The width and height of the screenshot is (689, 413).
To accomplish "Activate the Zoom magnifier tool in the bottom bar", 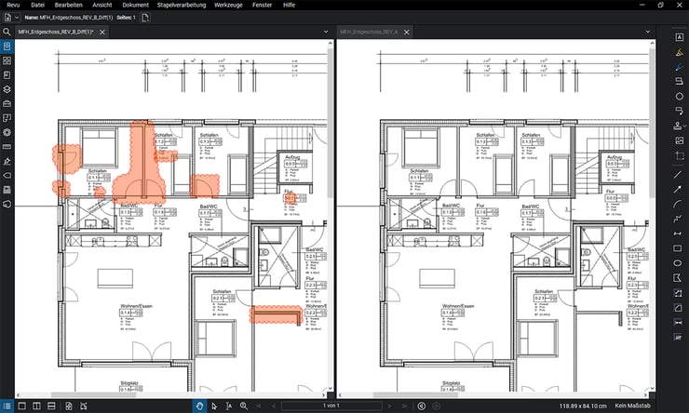I will click(x=243, y=406).
